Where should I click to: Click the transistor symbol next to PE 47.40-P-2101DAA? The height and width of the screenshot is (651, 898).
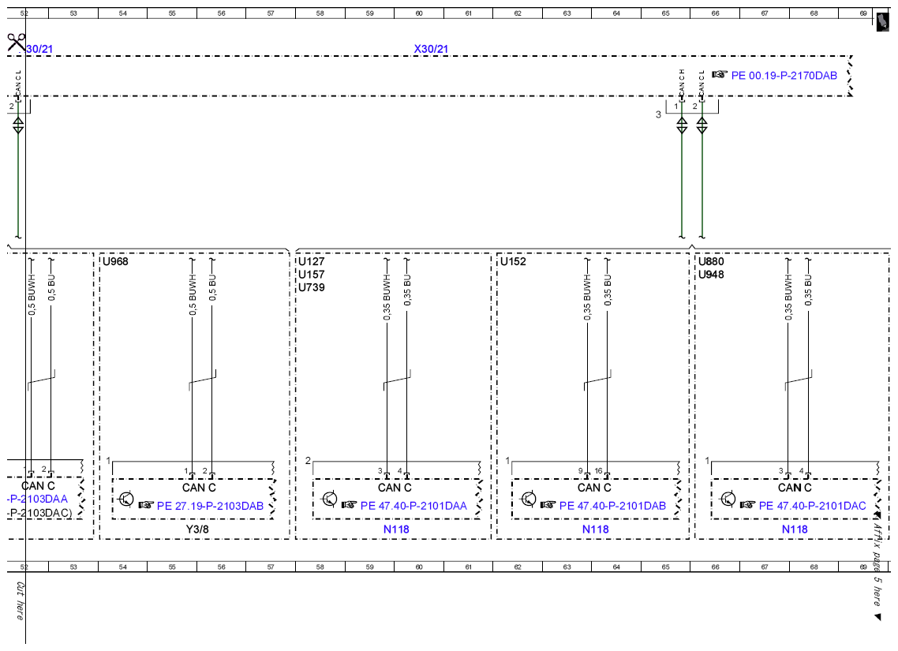click(329, 499)
